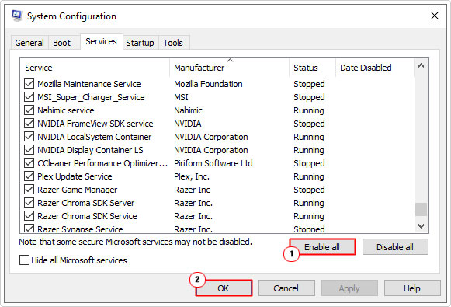Click the Apply button

point(349,288)
